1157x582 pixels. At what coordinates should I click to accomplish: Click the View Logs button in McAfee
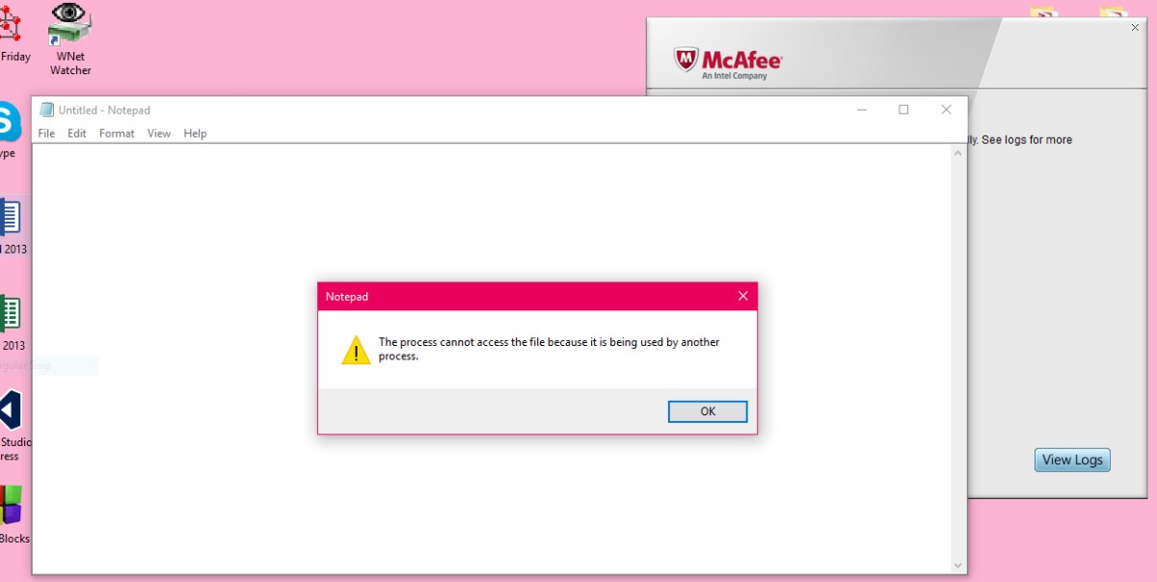click(x=1072, y=460)
